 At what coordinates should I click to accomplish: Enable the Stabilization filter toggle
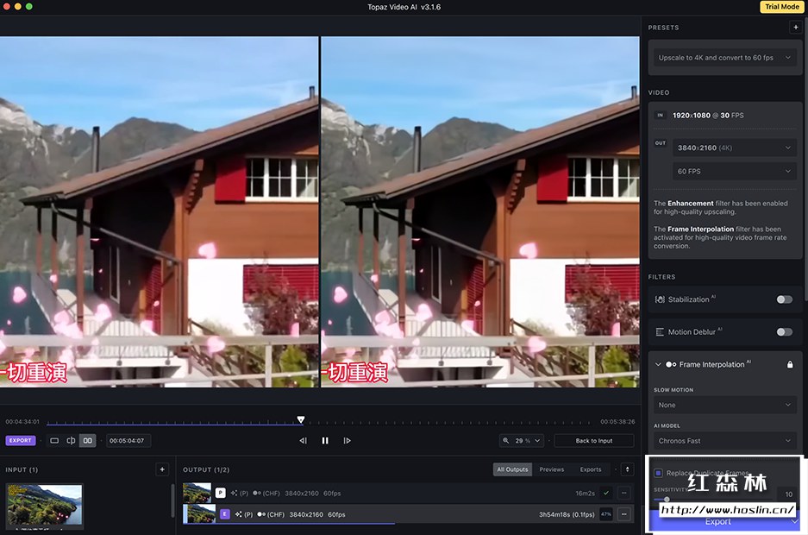click(x=784, y=299)
